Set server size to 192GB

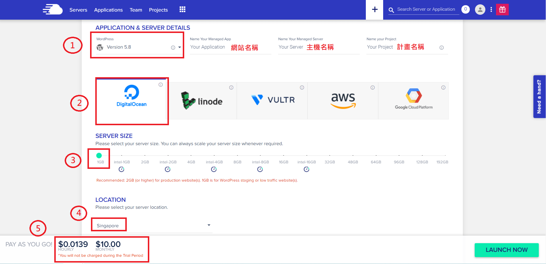point(442,162)
